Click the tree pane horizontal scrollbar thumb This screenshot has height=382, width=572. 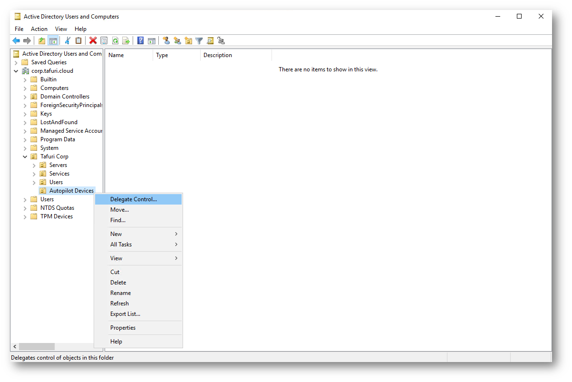coord(37,347)
